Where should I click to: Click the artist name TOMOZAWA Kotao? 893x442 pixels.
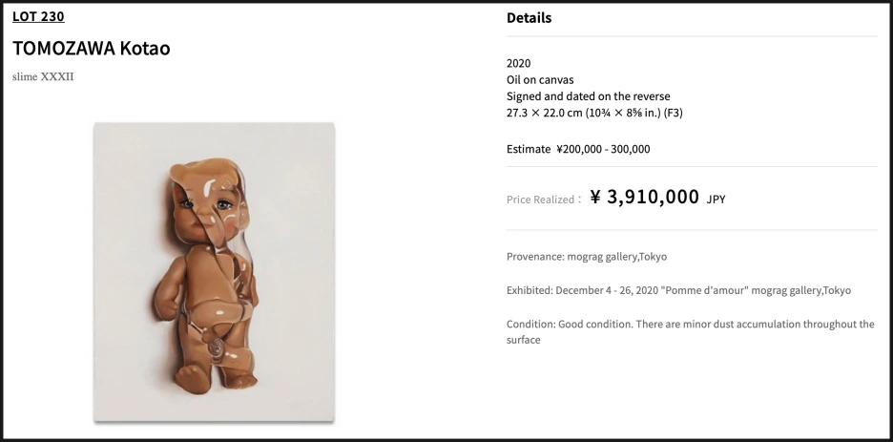coord(92,49)
